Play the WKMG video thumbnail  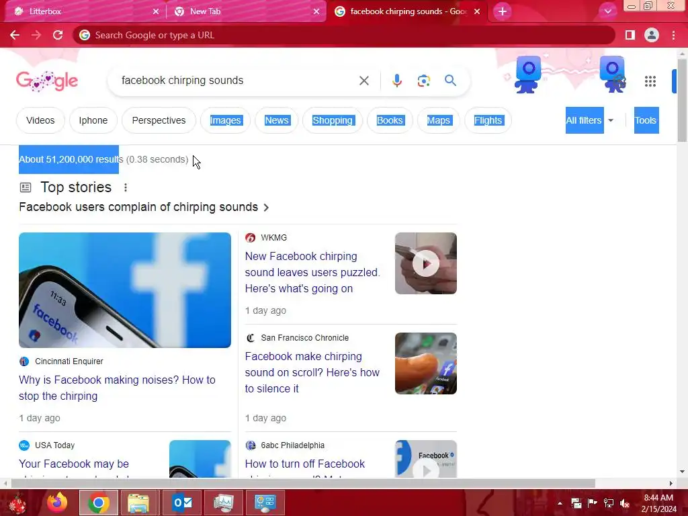pos(425,263)
